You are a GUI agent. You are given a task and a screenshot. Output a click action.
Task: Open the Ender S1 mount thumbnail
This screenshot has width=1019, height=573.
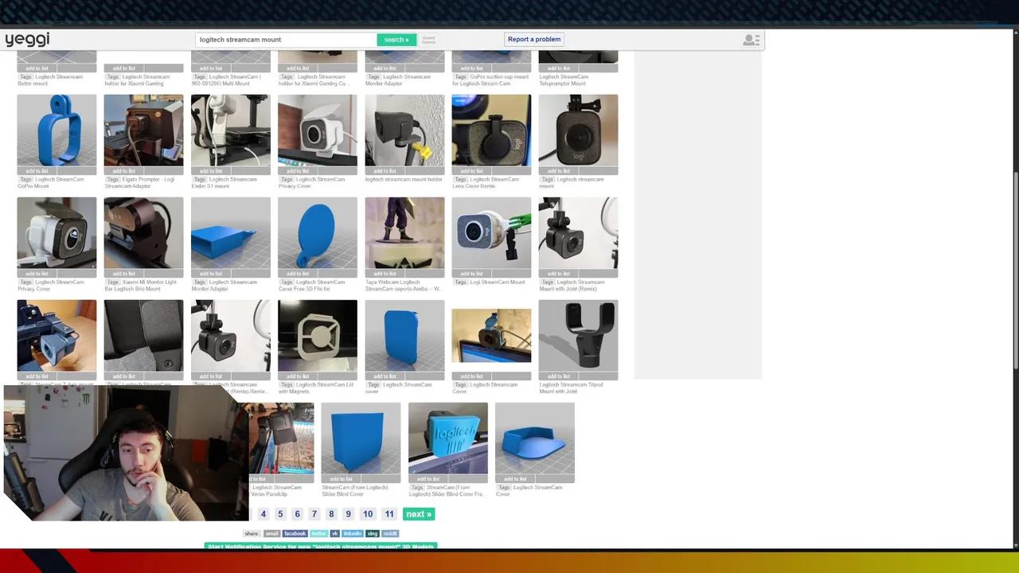coord(230,131)
